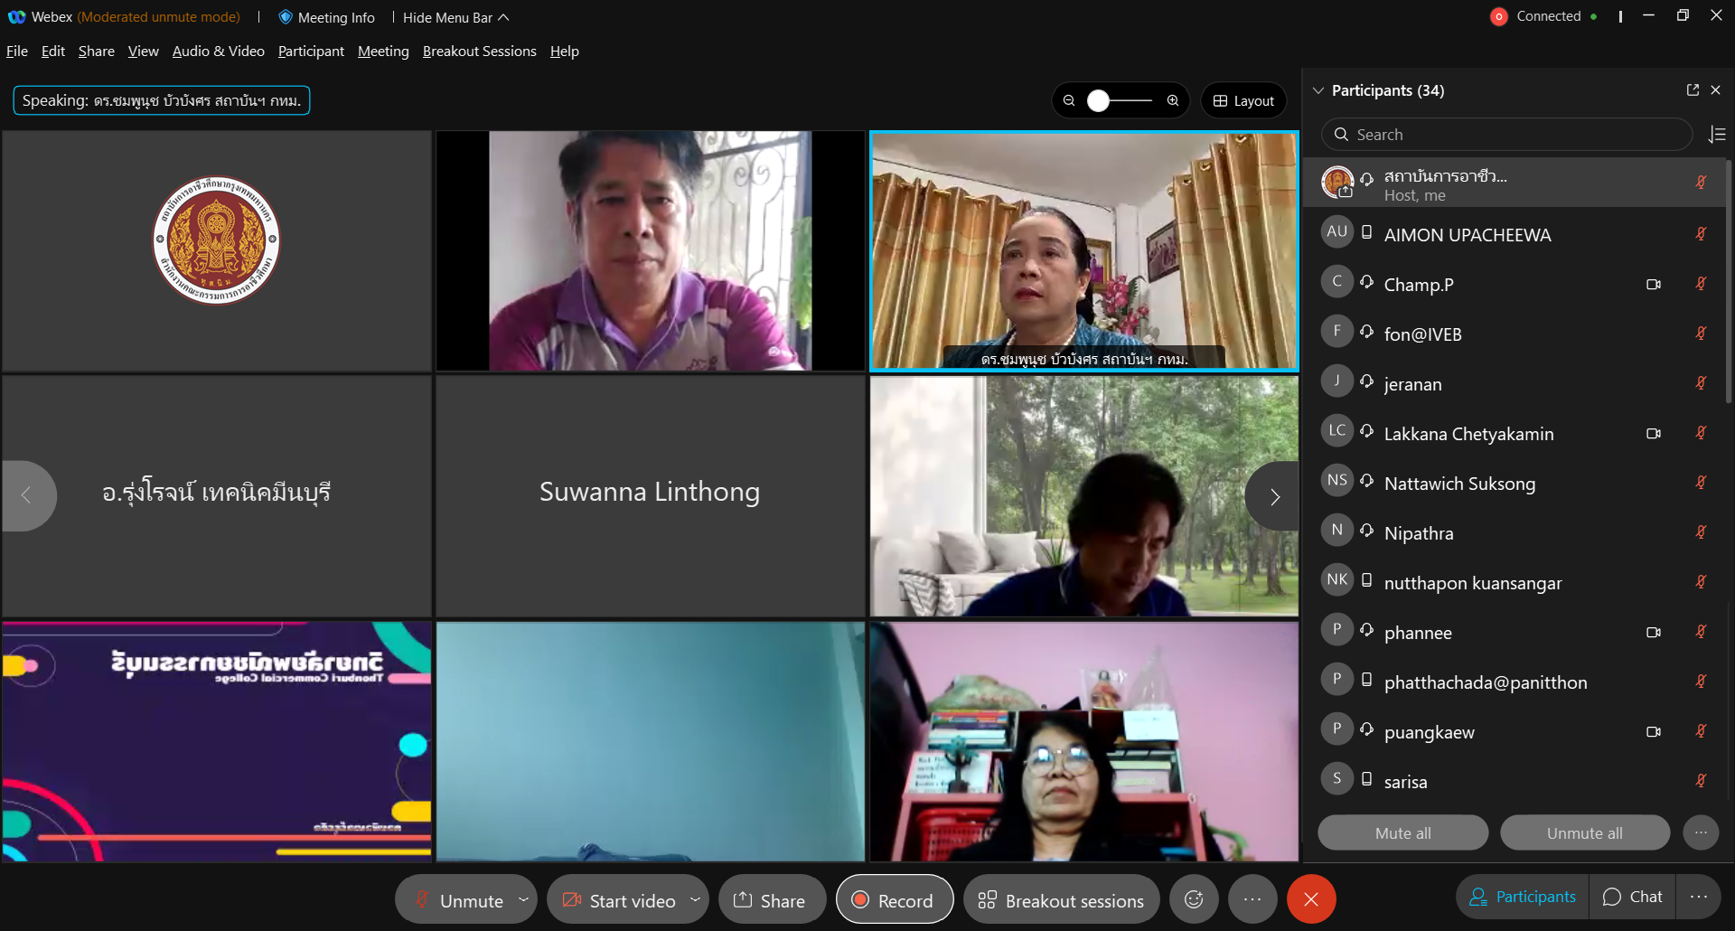This screenshot has height=931, width=1735.
Task: Click the camera icon next to phannee
Action: (1654, 632)
